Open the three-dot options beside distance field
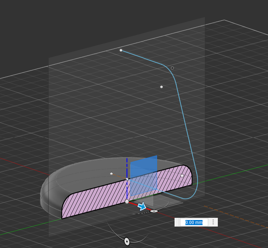 [213, 222]
